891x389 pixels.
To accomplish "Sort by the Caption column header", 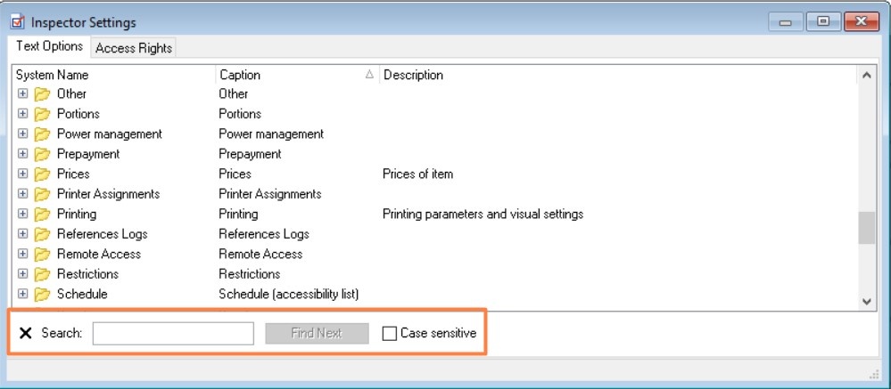I will (x=294, y=76).
